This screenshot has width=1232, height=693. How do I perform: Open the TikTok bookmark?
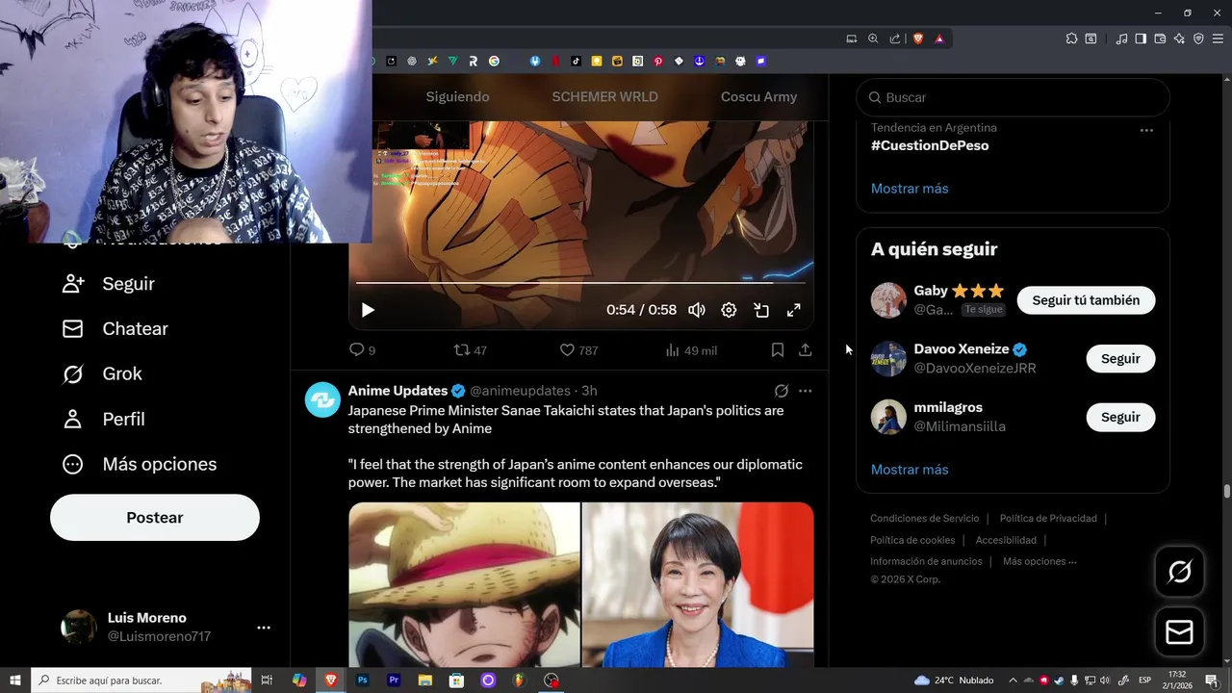pos(576,61)
